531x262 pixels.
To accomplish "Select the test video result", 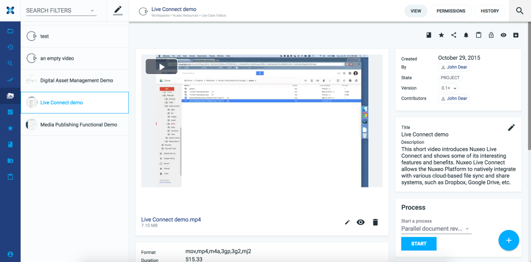I will [75, 36].
